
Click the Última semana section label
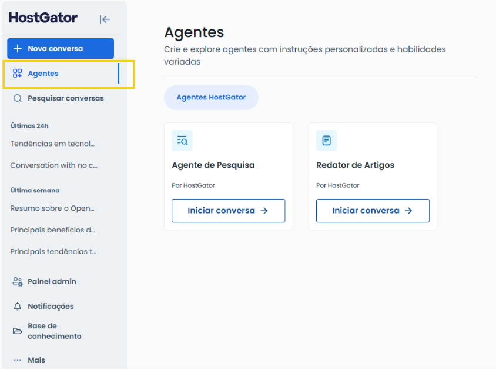(x=35, y=190)
